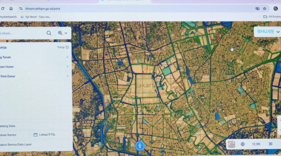This screenshot has height=156, width=281.
Task: Toggle the 3D map view
Action: pos(270,144)
